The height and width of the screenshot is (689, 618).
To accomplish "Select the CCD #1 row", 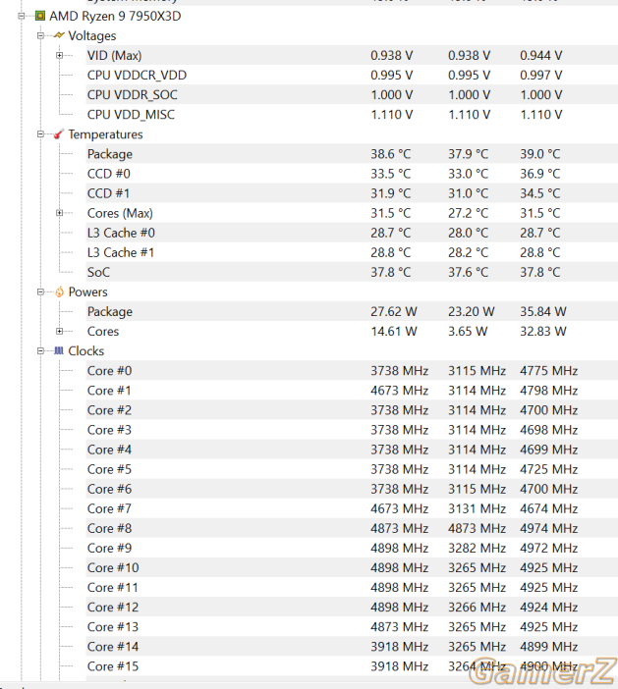I will (x=352, y=193).
